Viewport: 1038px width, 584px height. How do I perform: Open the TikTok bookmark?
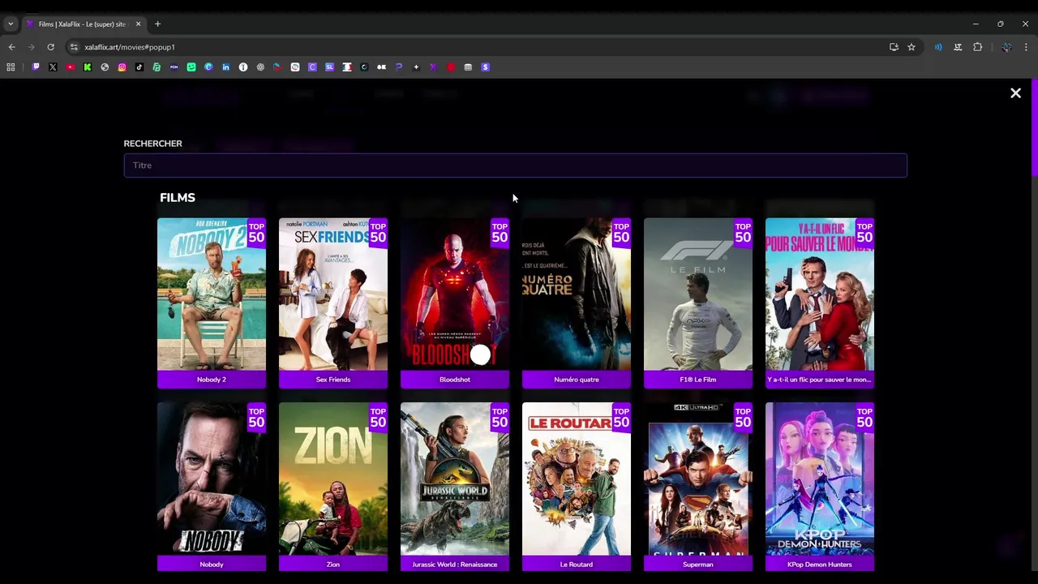pyautogui.click(x=139, y=67)
